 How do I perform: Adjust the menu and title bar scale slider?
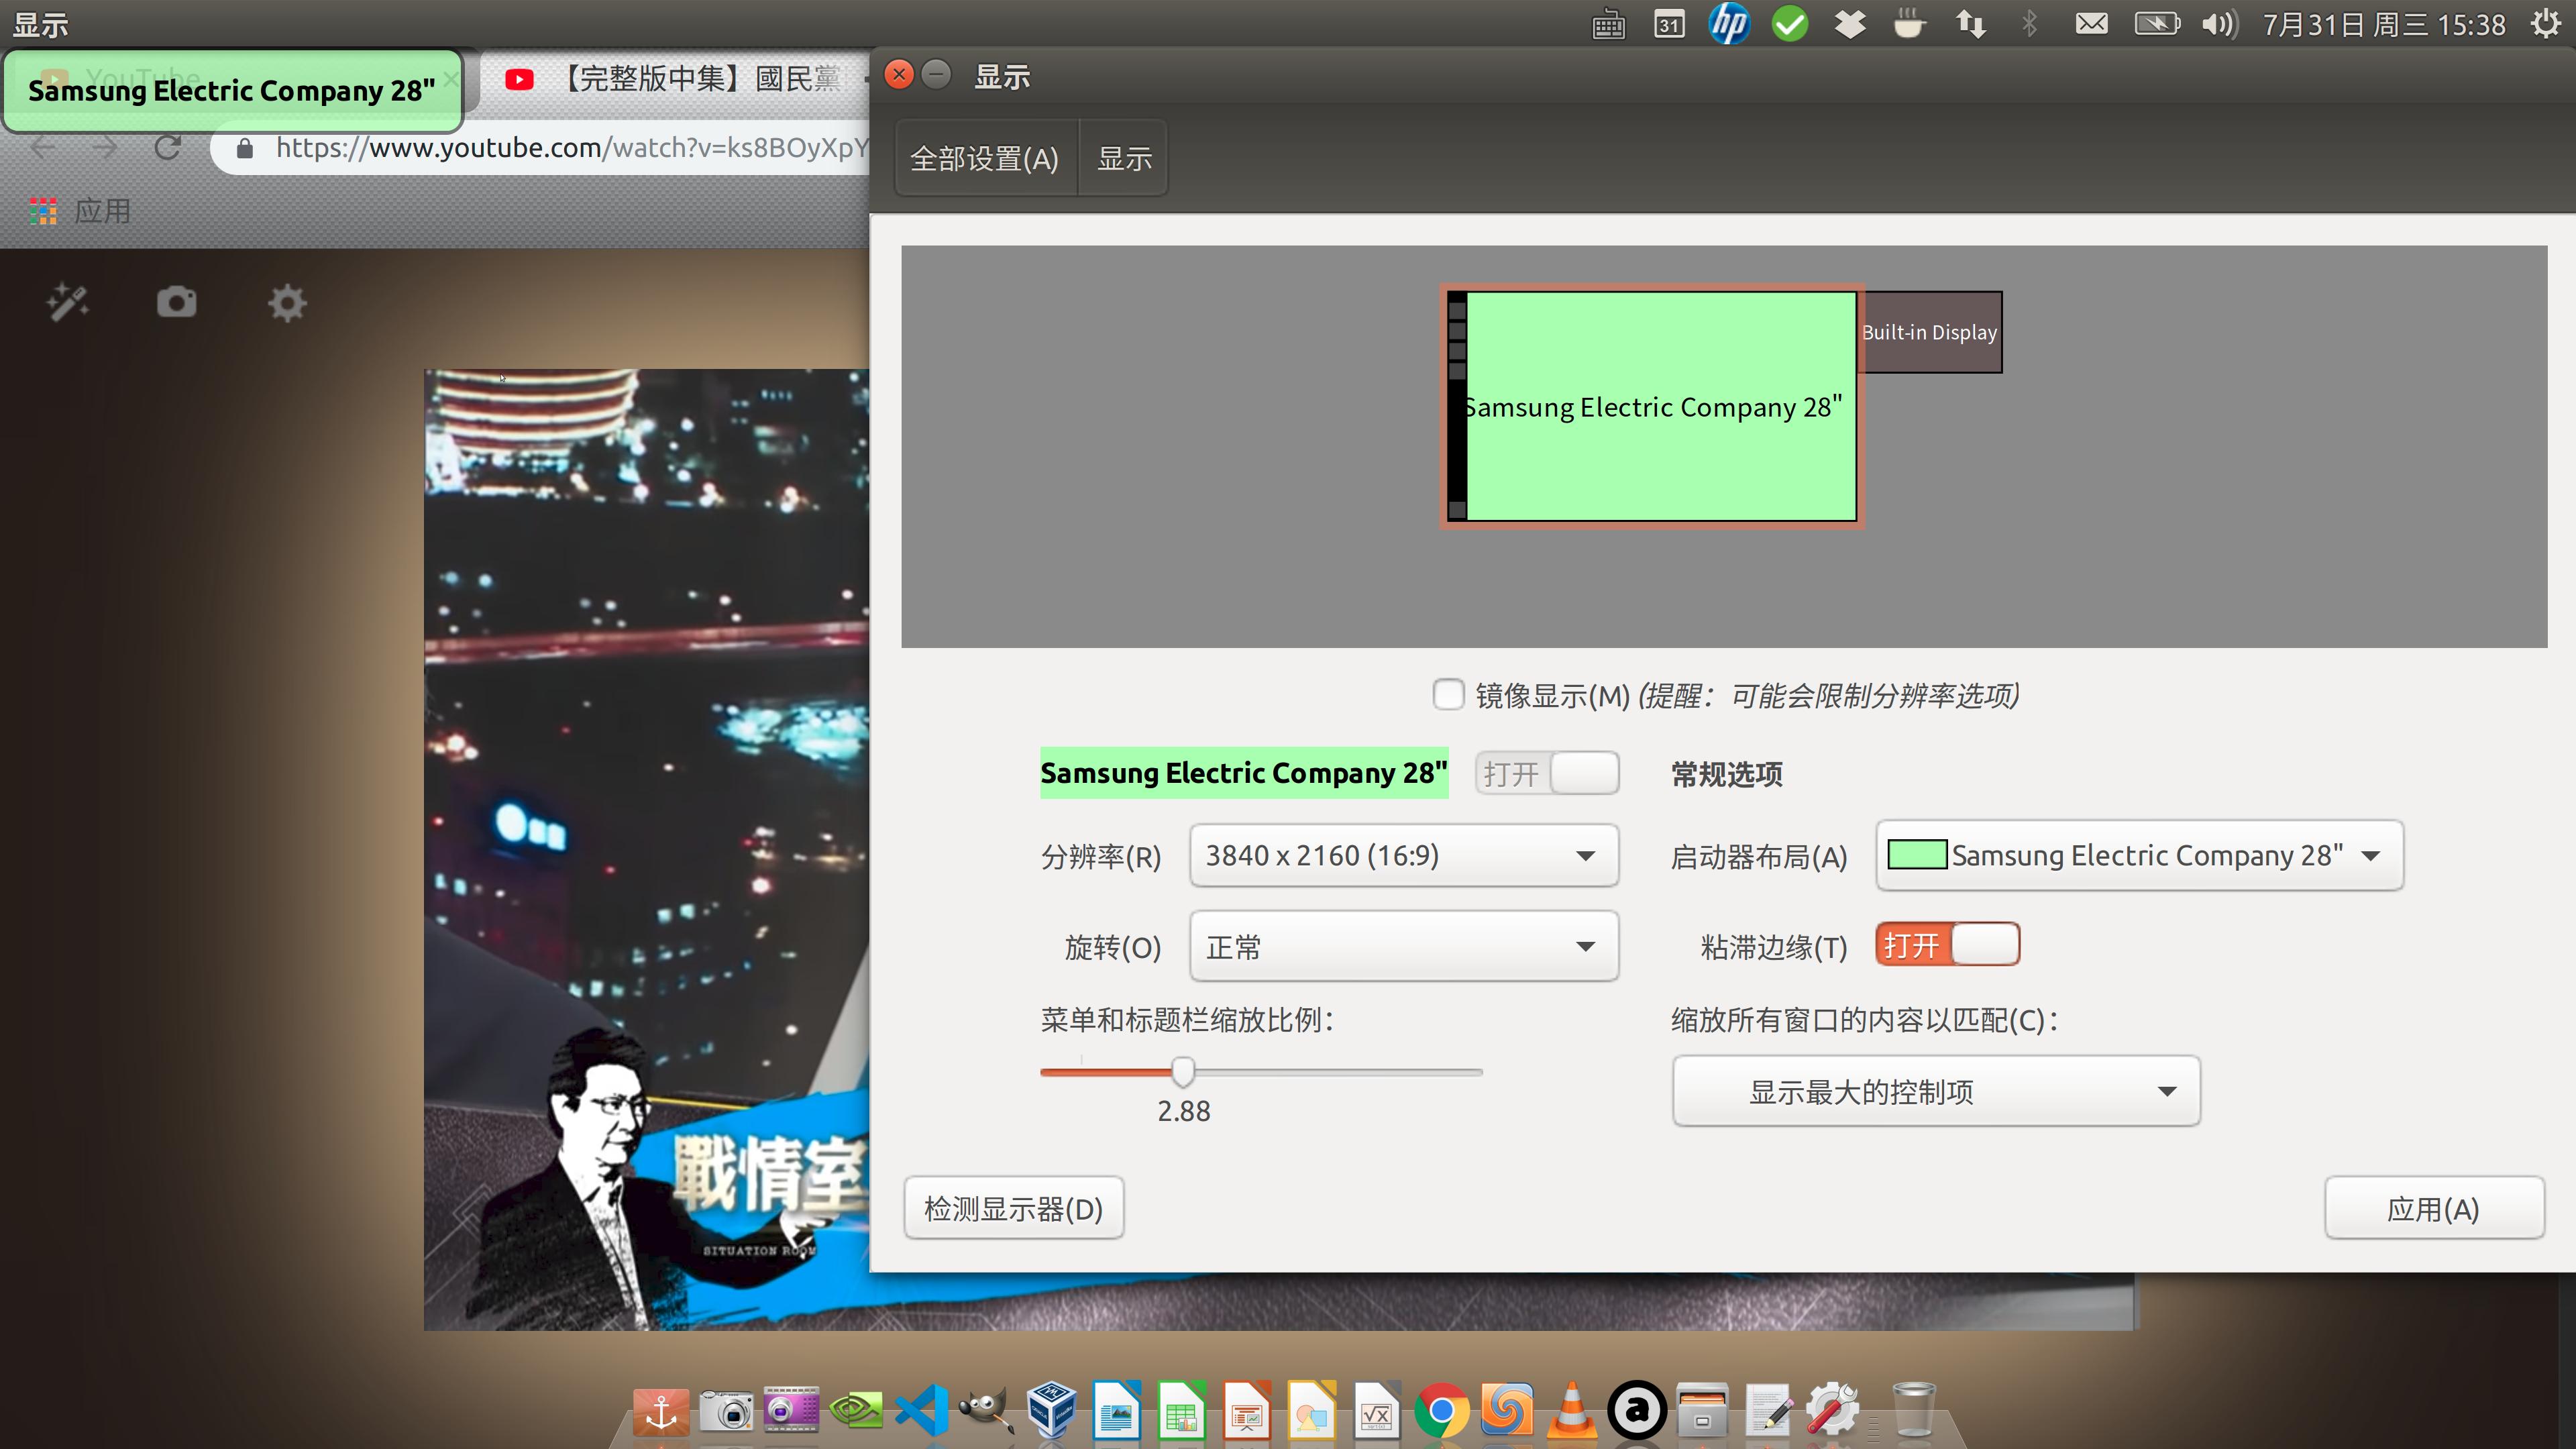(1183, 1072)
